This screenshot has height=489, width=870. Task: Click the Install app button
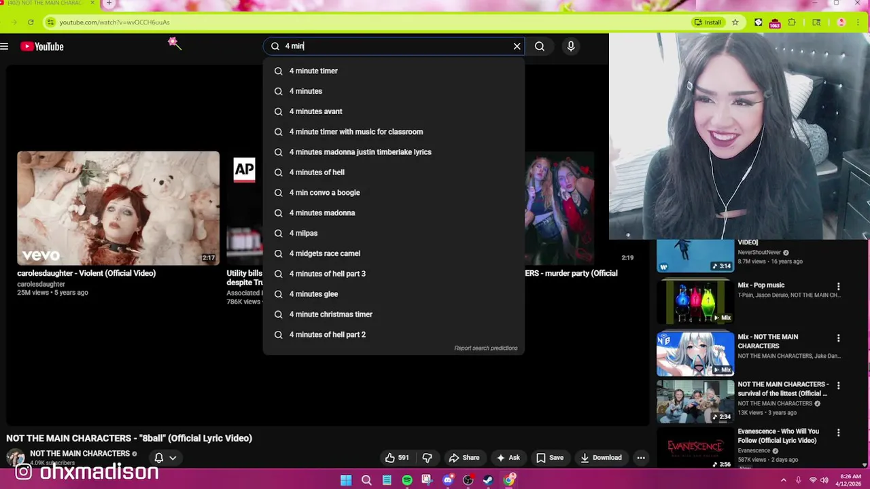click(708, 22)
